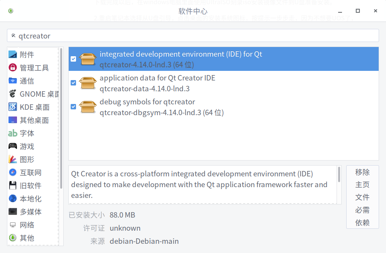386x253 pixels.
Task: Open the 旧软件 floppy disk icon
Action: (13, 185)
